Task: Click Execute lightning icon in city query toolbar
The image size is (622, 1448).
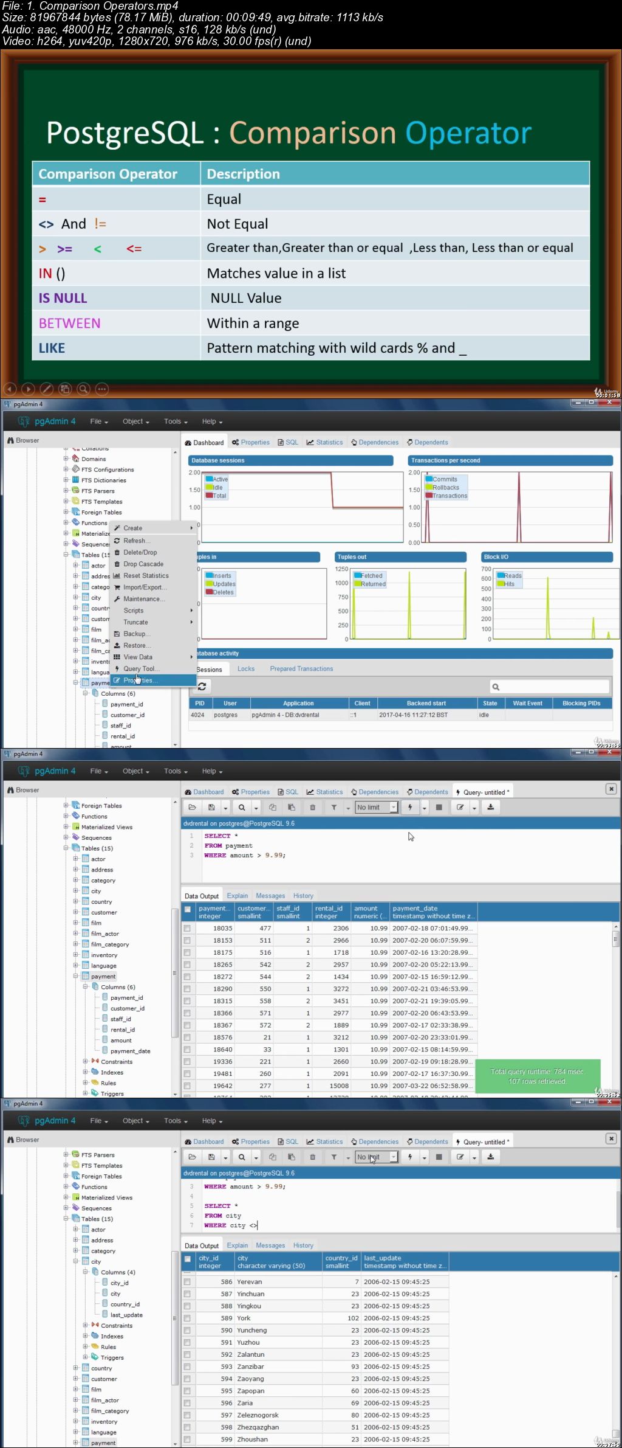Action: coord(410,1157)
